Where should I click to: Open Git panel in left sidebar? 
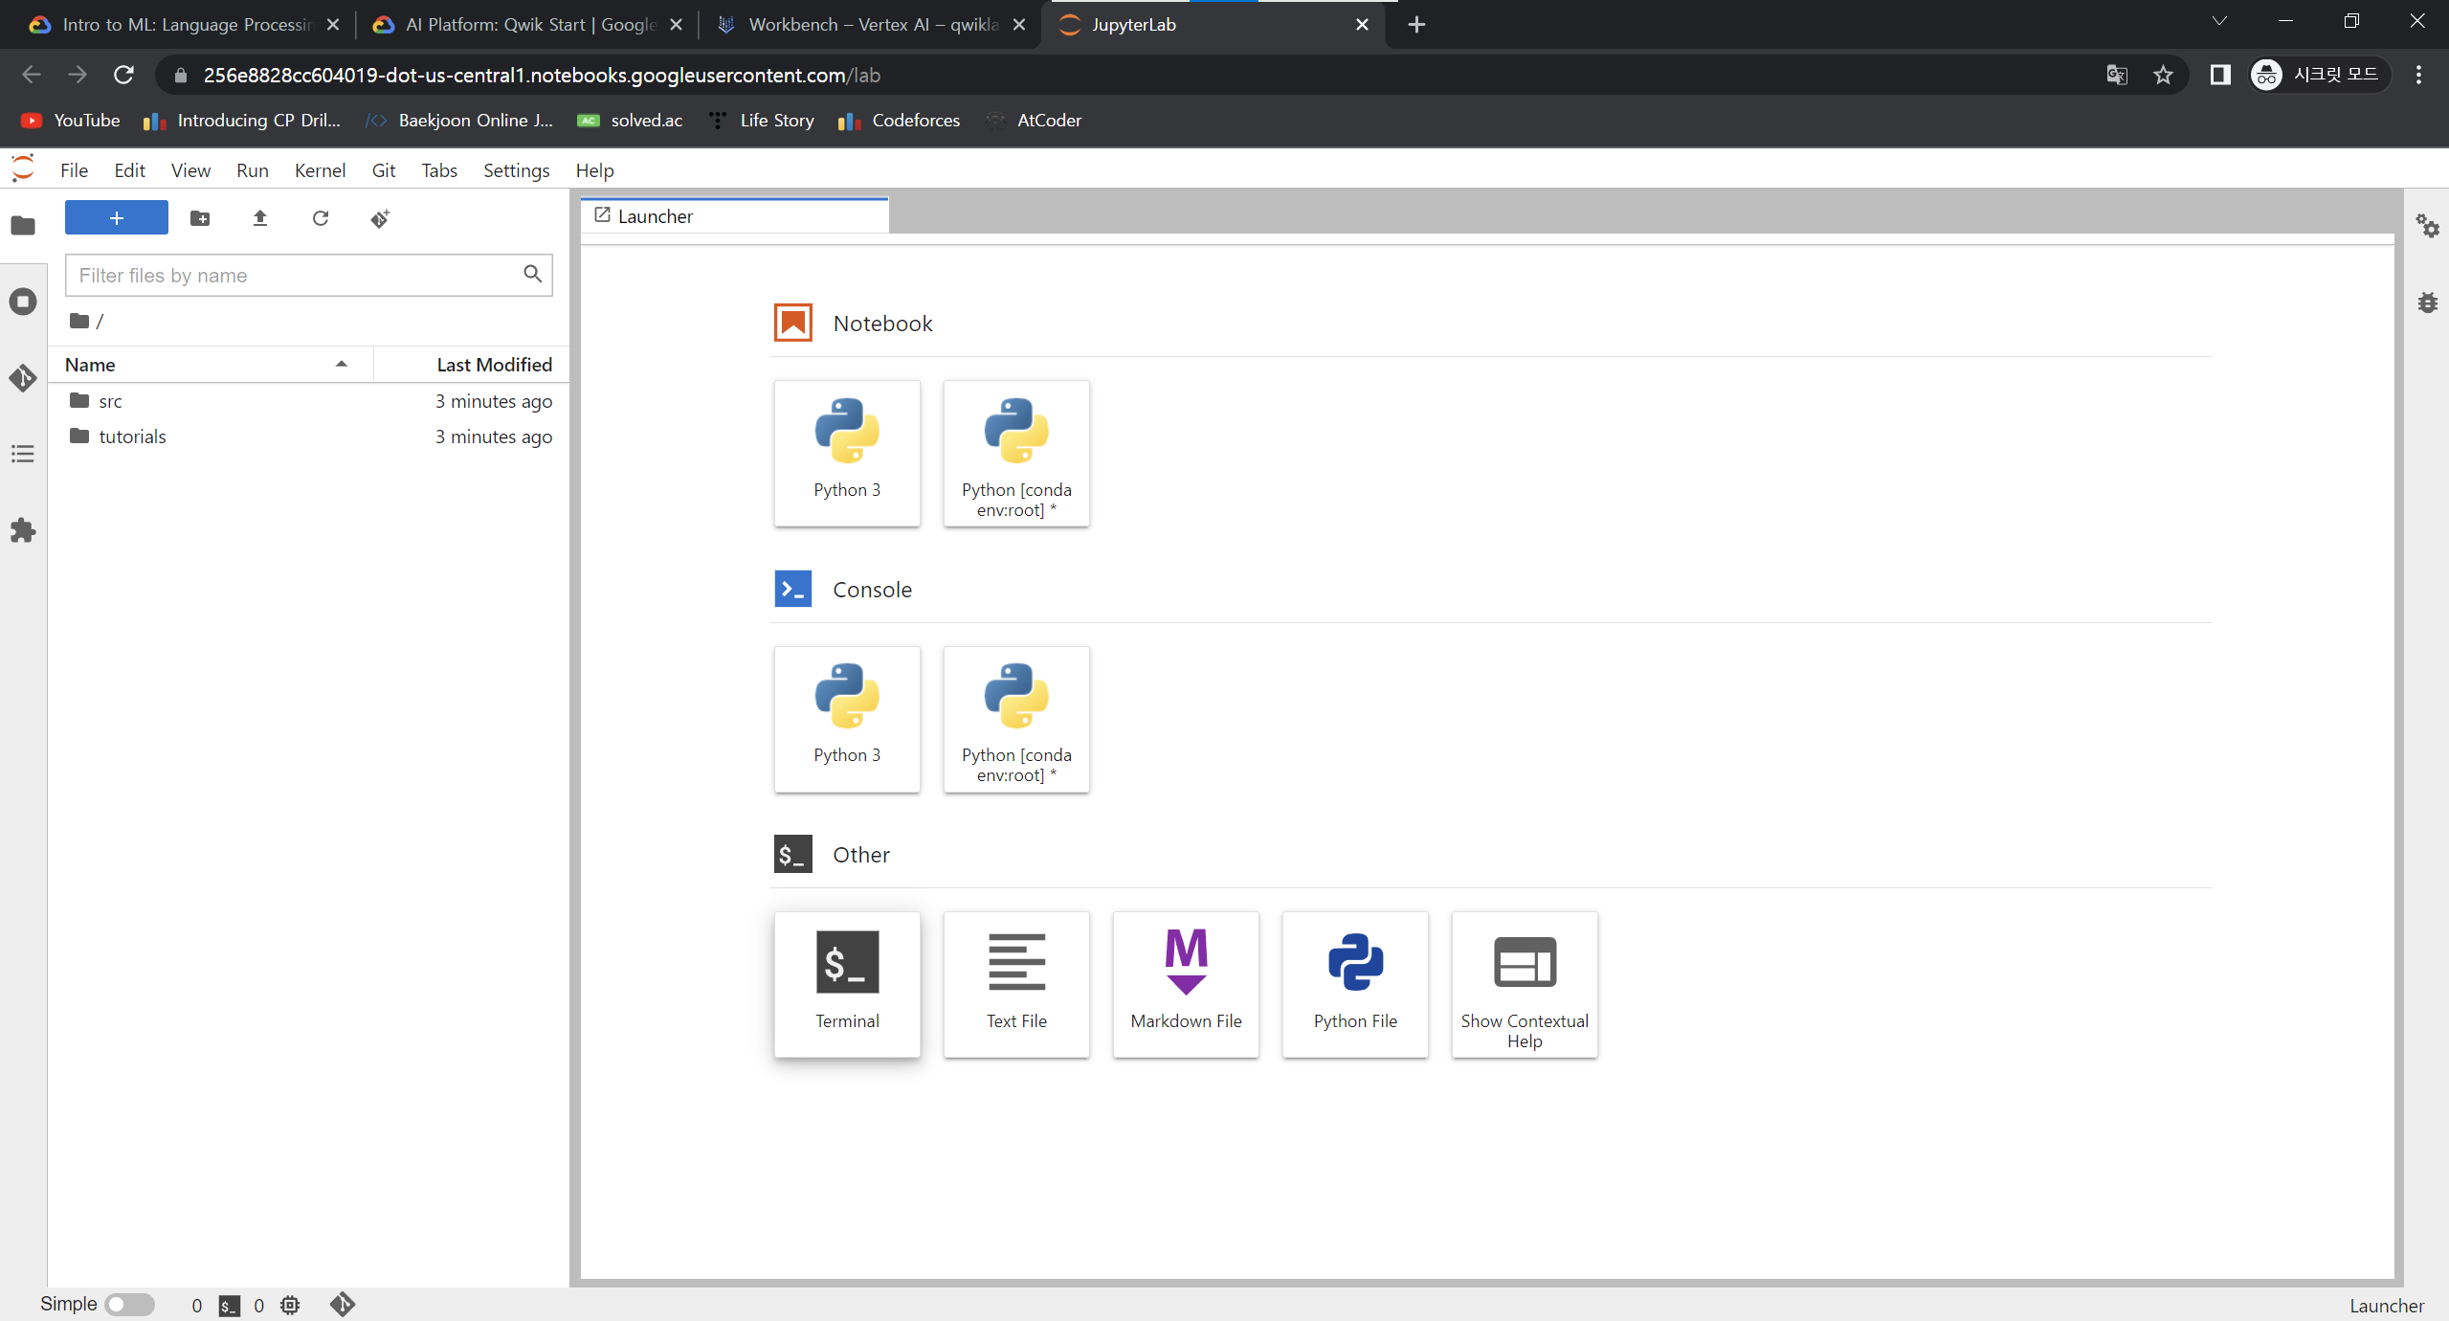click(x=23, y=378)
